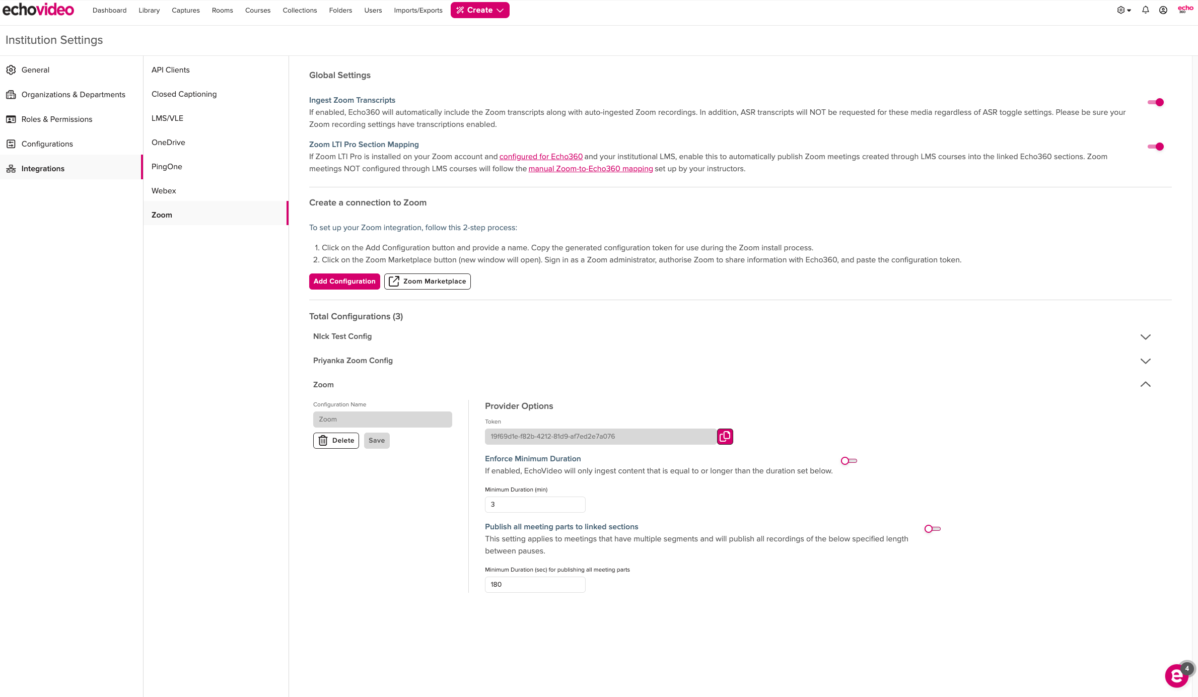Open the settings gear menu
This screenshot has width=1198, height=697.
[x=1123, y=10]
